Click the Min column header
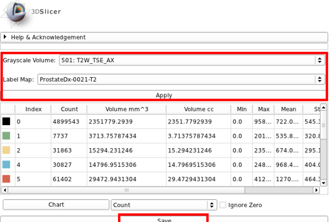This screenshot has height=222, width=331. coord(242,109)
